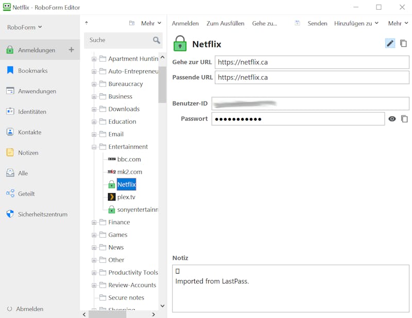Click the green lock icon beside Netflix title
The image size is (412, 318).
(180, 43)
